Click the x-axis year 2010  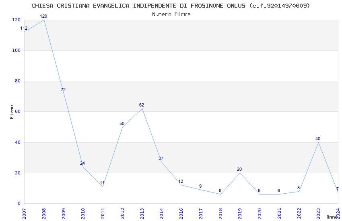[x=83, y=214]
